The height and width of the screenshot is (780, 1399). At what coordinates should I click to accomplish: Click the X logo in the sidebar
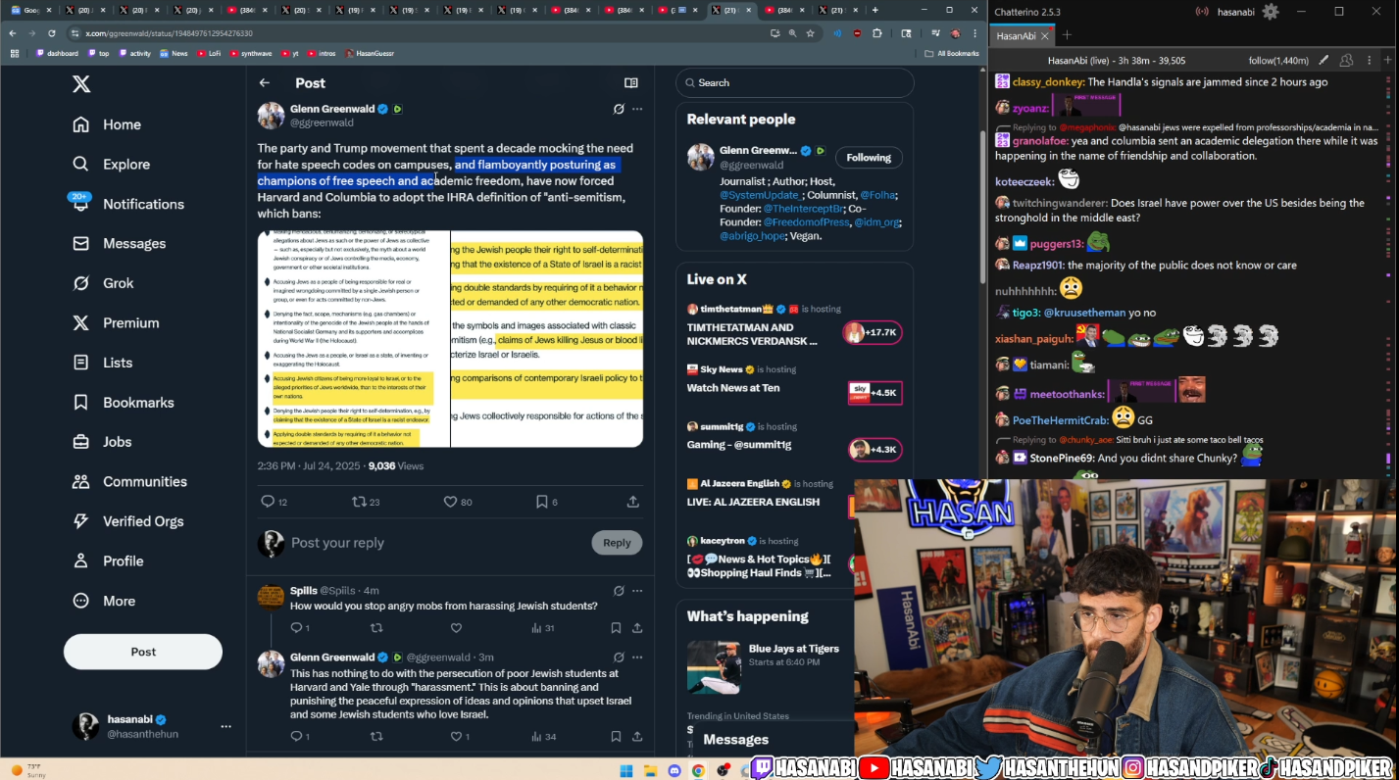[81, 84]
